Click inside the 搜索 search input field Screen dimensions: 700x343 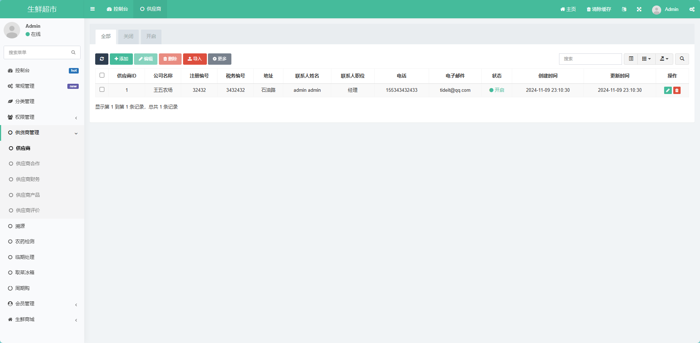[590, 59]
